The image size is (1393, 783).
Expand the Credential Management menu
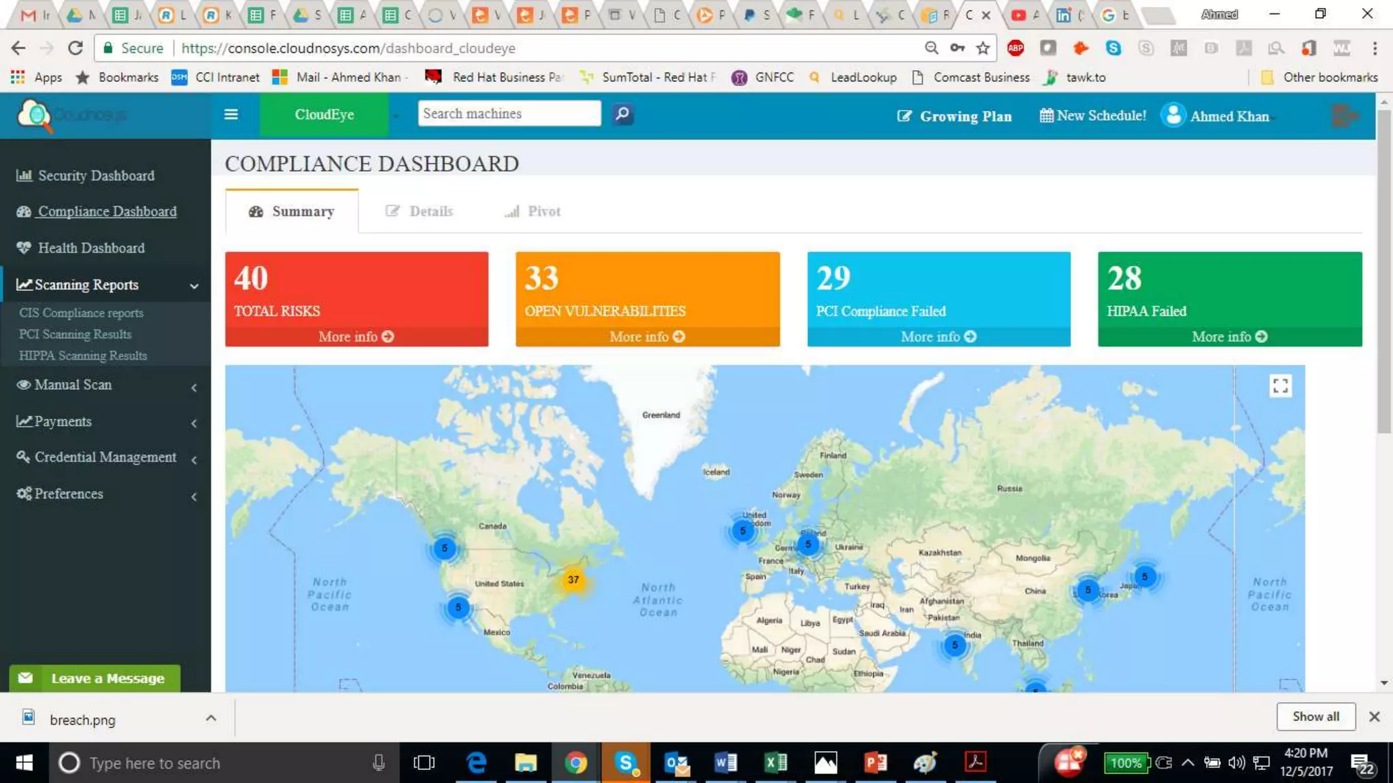[x=105, y=457]
